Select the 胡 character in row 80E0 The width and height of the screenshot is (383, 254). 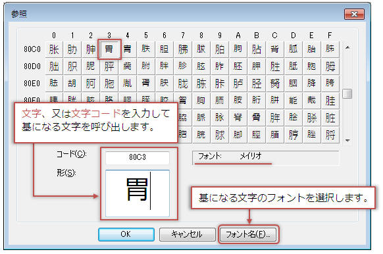coord(72,84)
